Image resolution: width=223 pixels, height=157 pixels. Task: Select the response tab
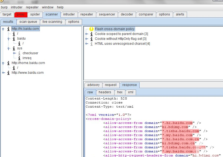pos(129,85)
